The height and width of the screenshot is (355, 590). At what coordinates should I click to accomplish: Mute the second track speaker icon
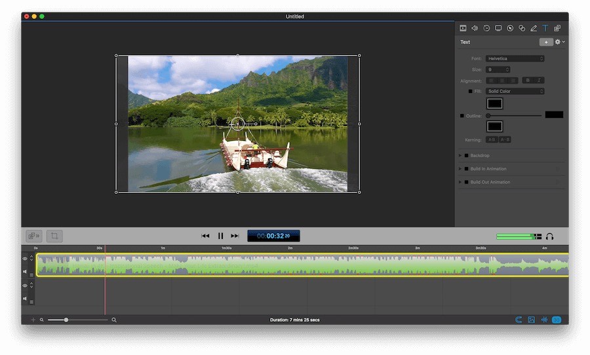(x=25, y=299)
